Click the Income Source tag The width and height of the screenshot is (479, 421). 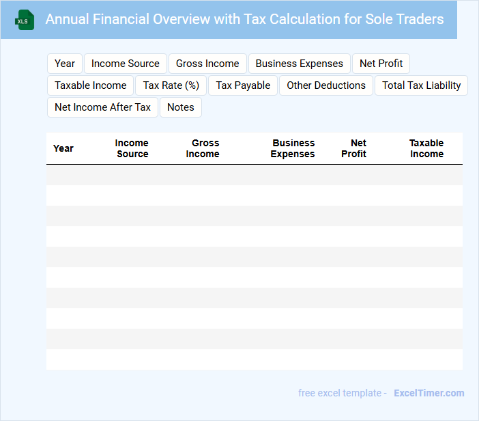click(x=126, y=64)
